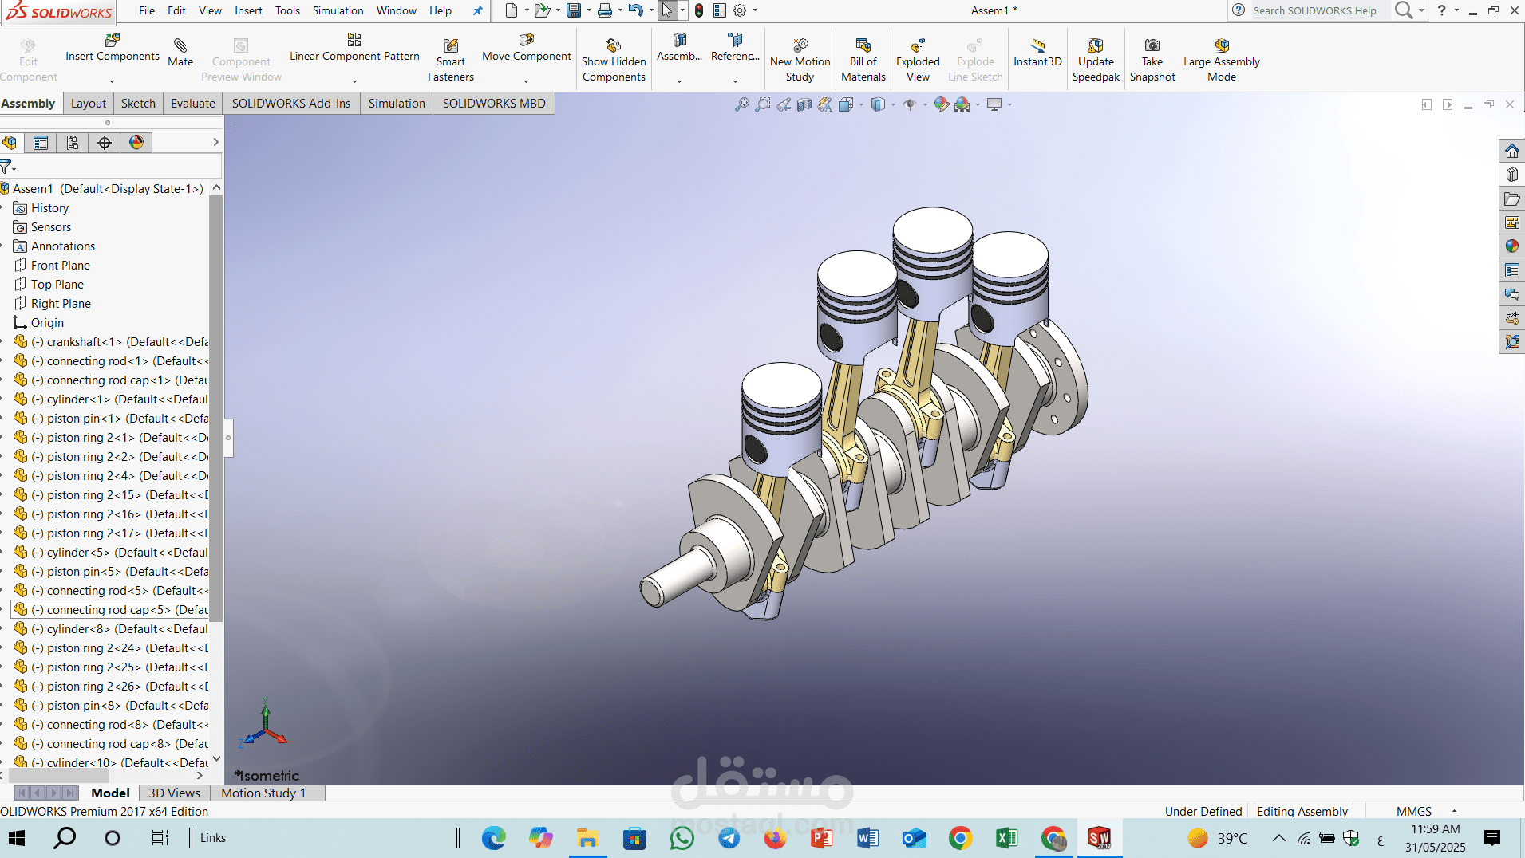1525x858 pixels.
Task: Expand FeatureManager tabs chevron
Action: click(215, 142)
